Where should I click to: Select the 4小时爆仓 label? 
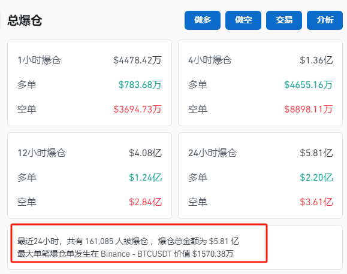210,60
